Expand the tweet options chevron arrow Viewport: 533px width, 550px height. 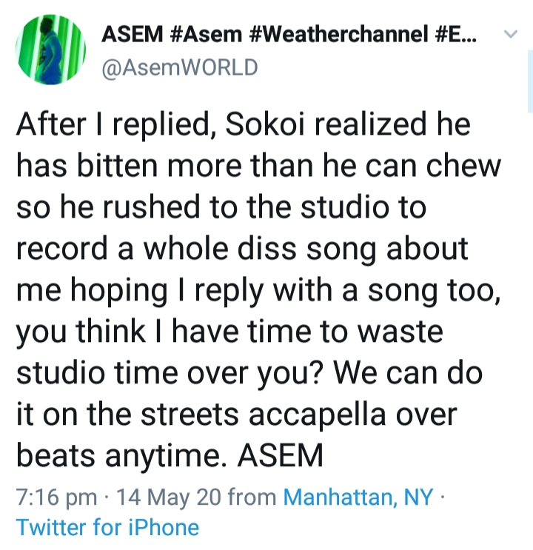coord(511,33)
